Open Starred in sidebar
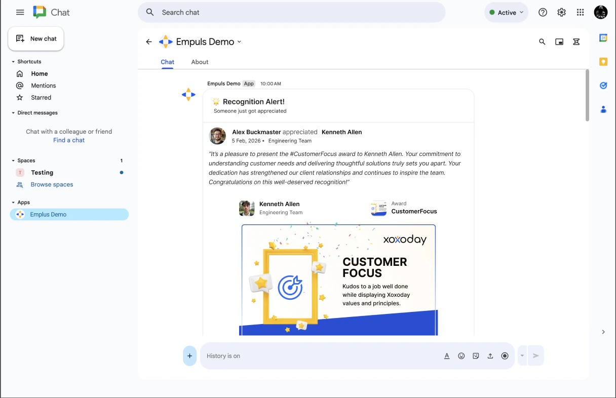This screenshot has height=398, width=616. point(41,97)
